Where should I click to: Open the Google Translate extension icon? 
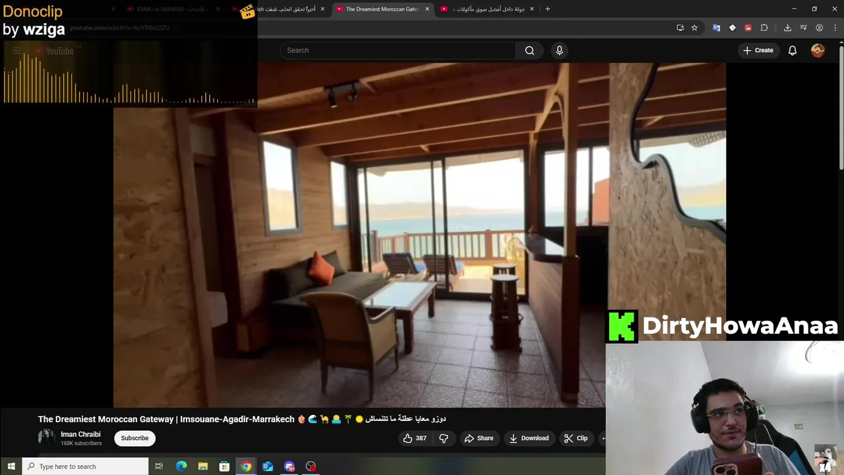716,28
